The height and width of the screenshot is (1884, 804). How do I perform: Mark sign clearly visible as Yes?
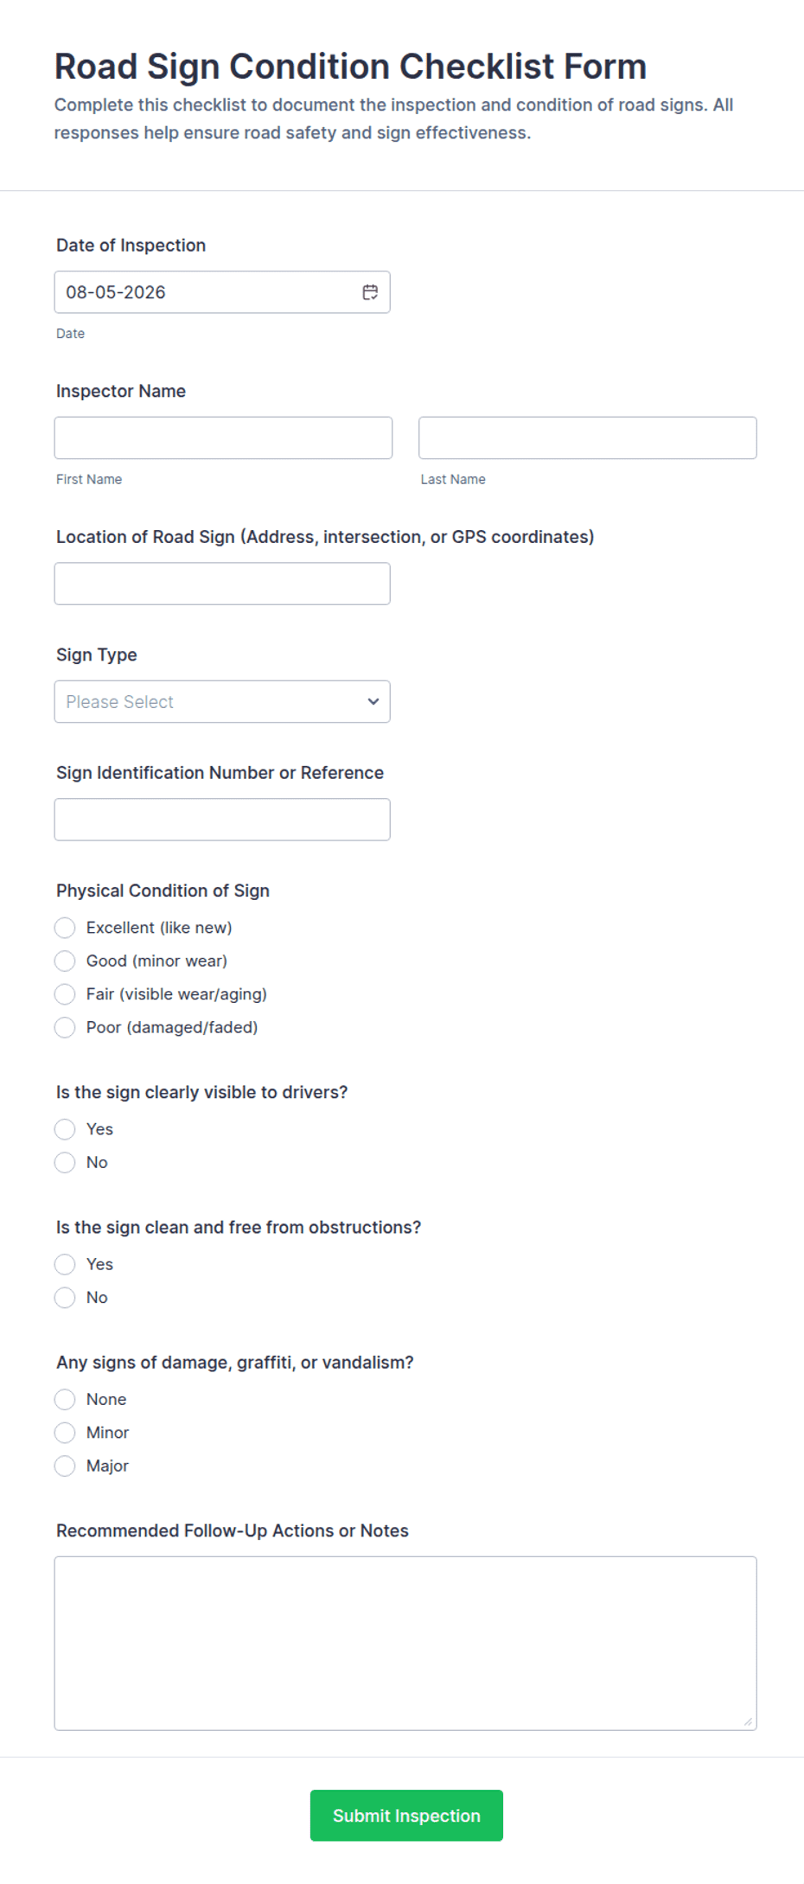[x=65, y=1129]
